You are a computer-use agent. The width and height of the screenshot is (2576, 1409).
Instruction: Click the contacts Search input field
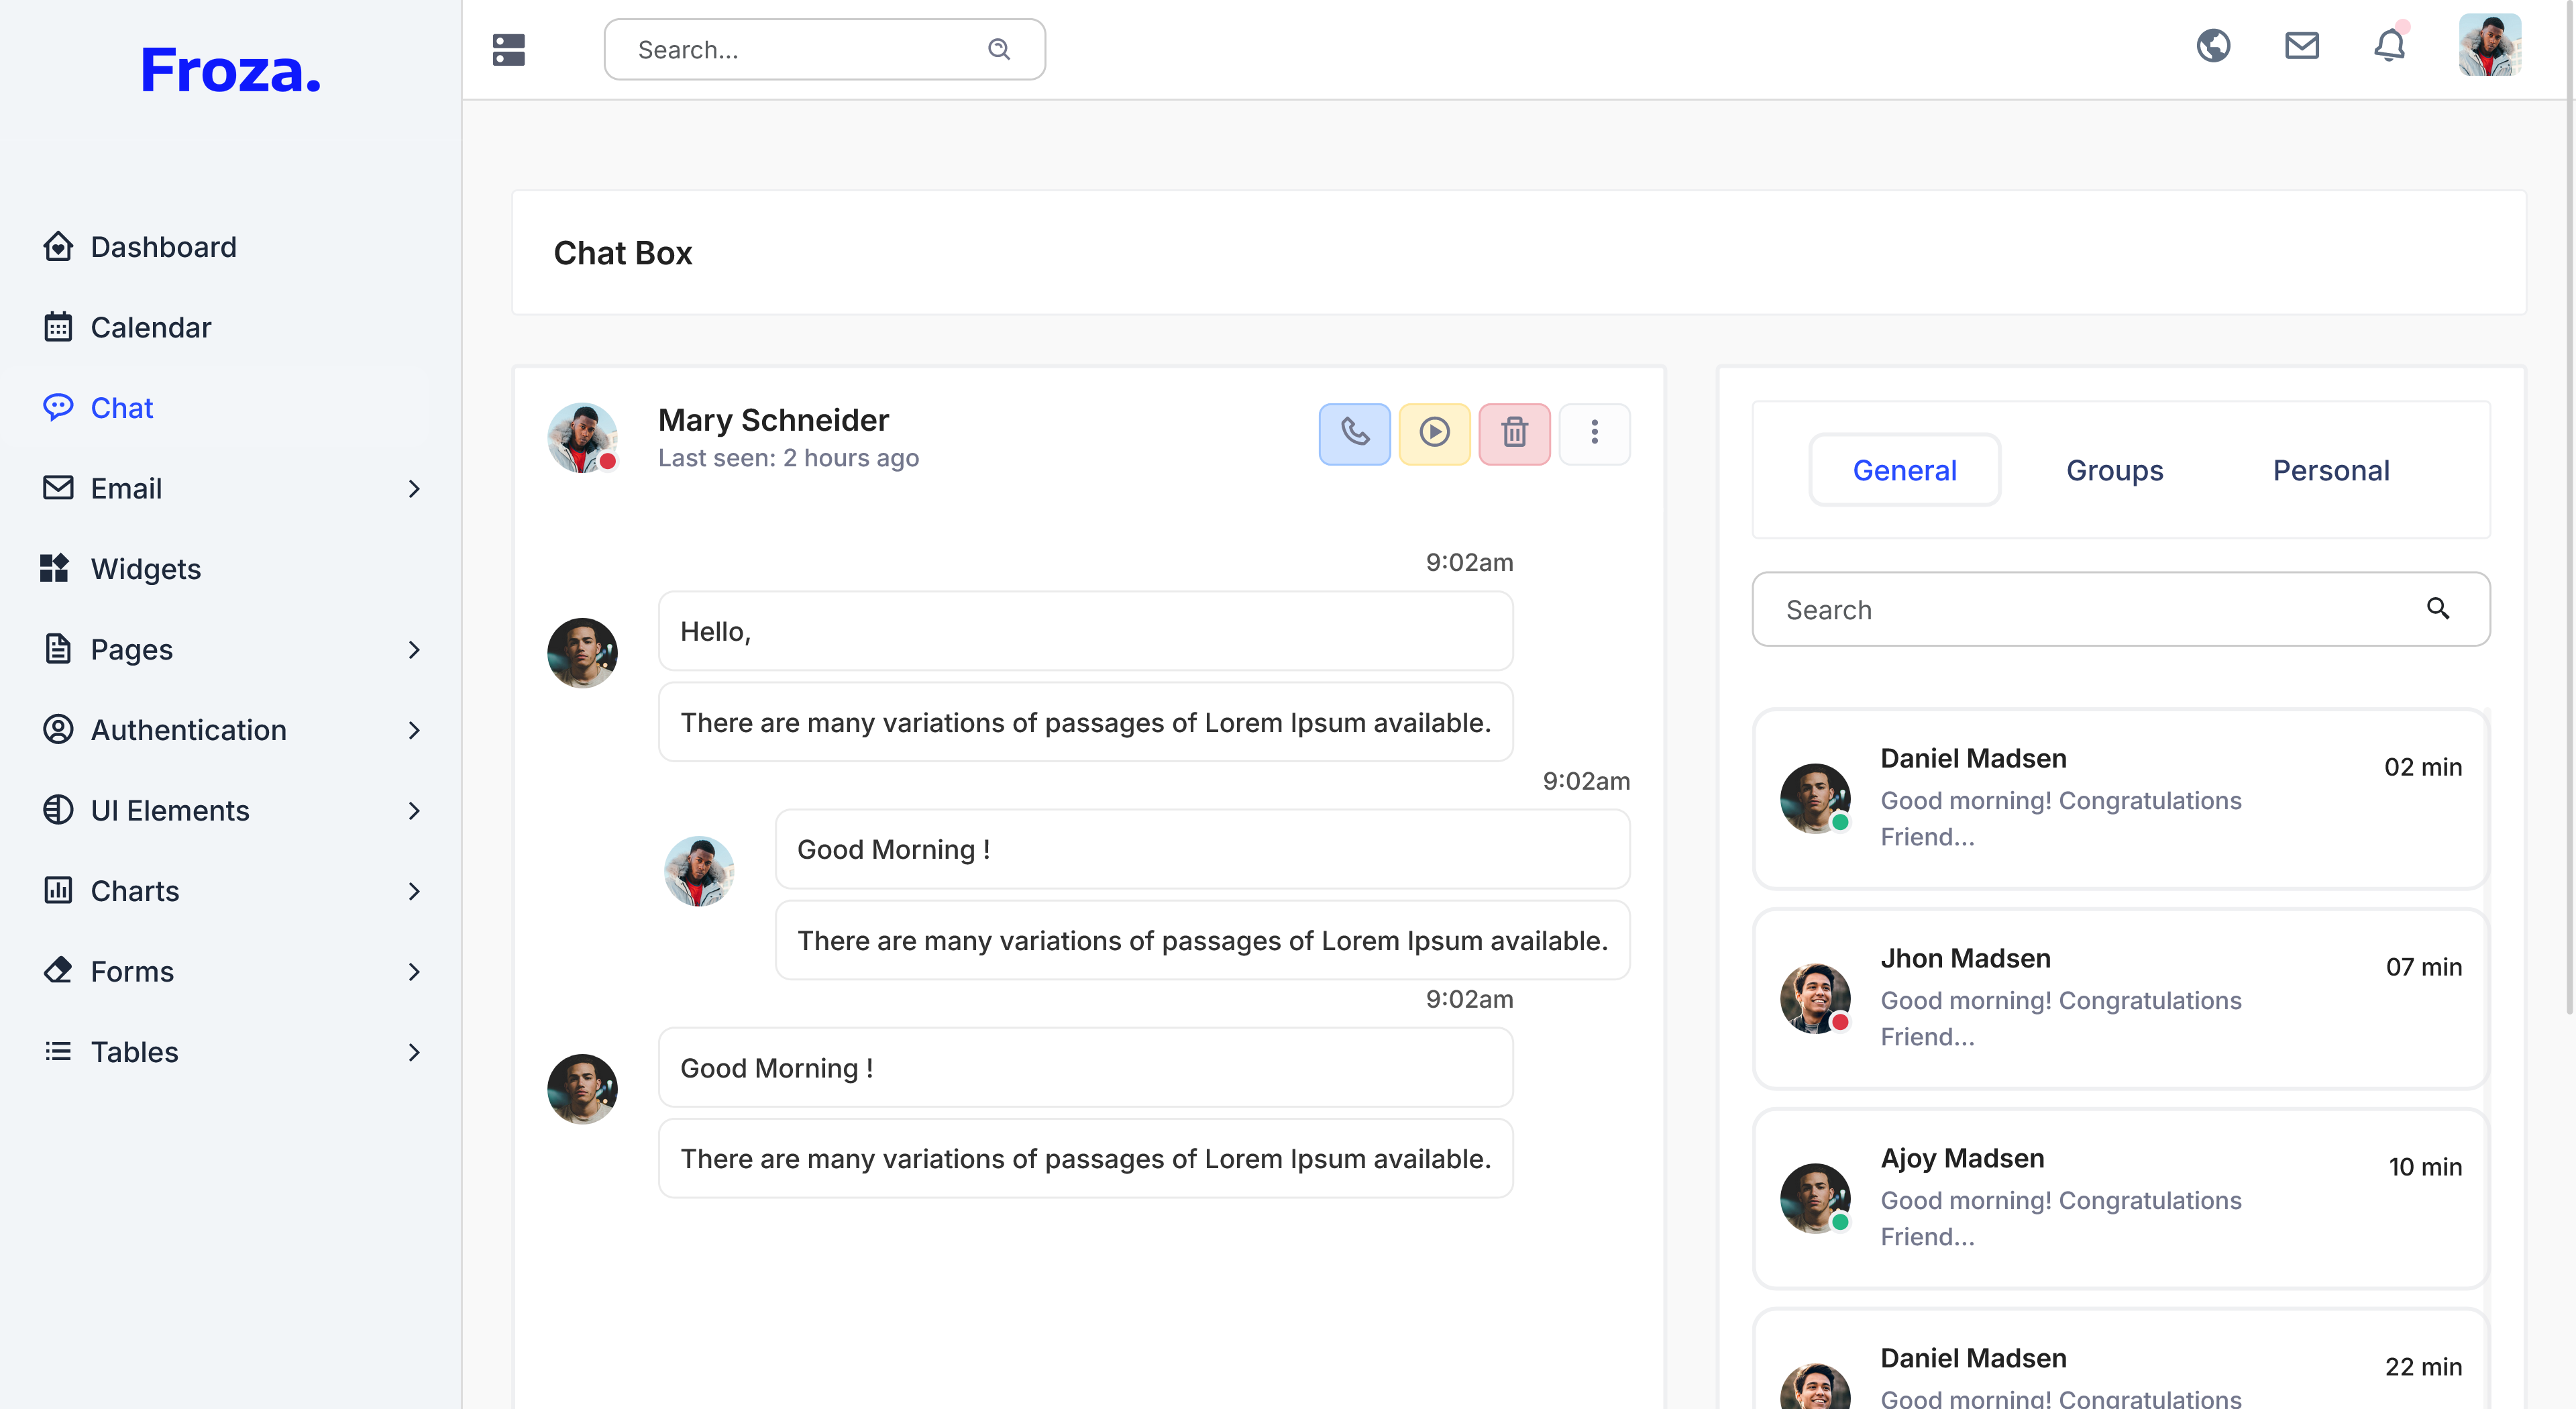(x=2090, y=609)
